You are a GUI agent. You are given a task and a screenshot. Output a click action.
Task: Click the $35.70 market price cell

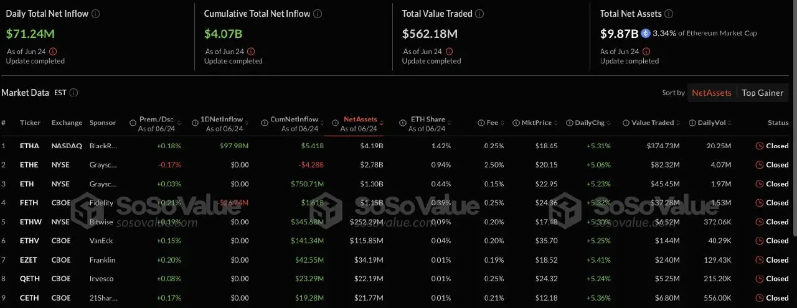547,241
